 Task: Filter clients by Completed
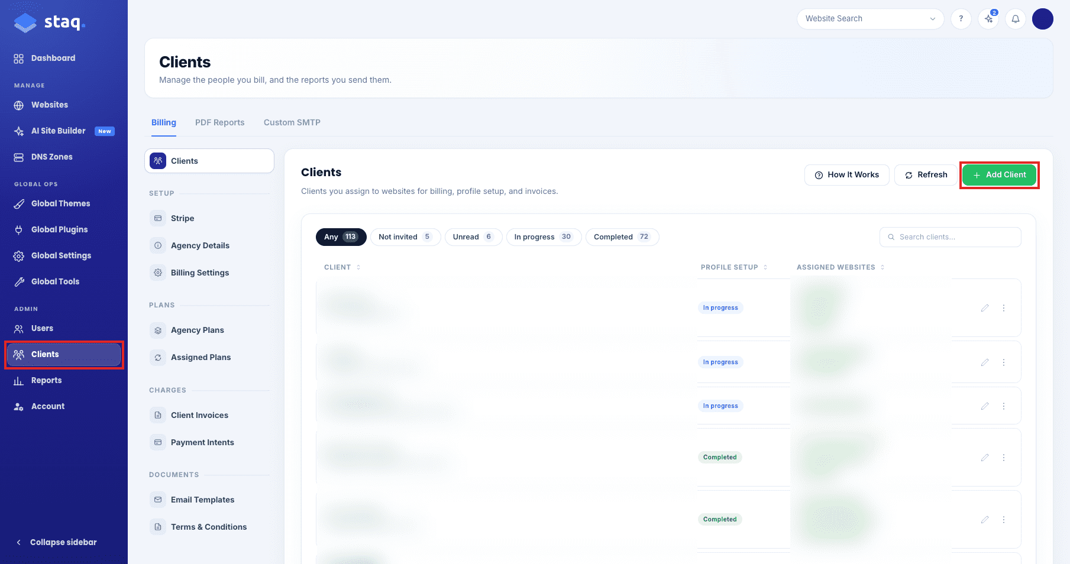[x=622, y=237]
